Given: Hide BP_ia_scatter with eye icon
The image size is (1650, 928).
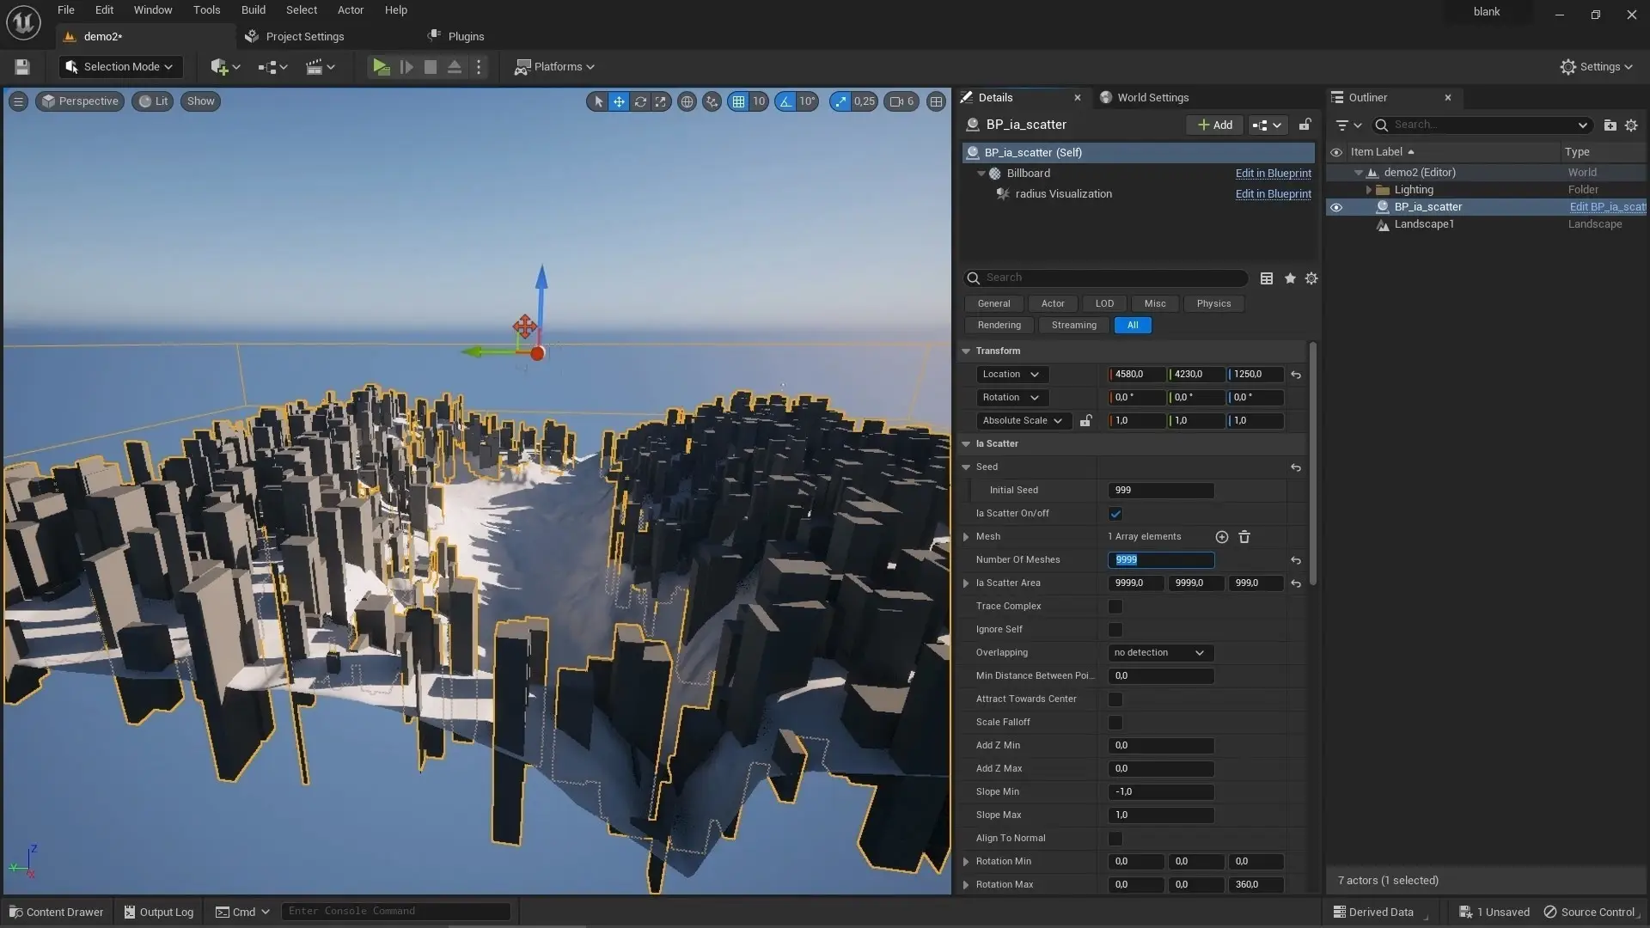Looking at the screenshot, I should coord(1336,207).
